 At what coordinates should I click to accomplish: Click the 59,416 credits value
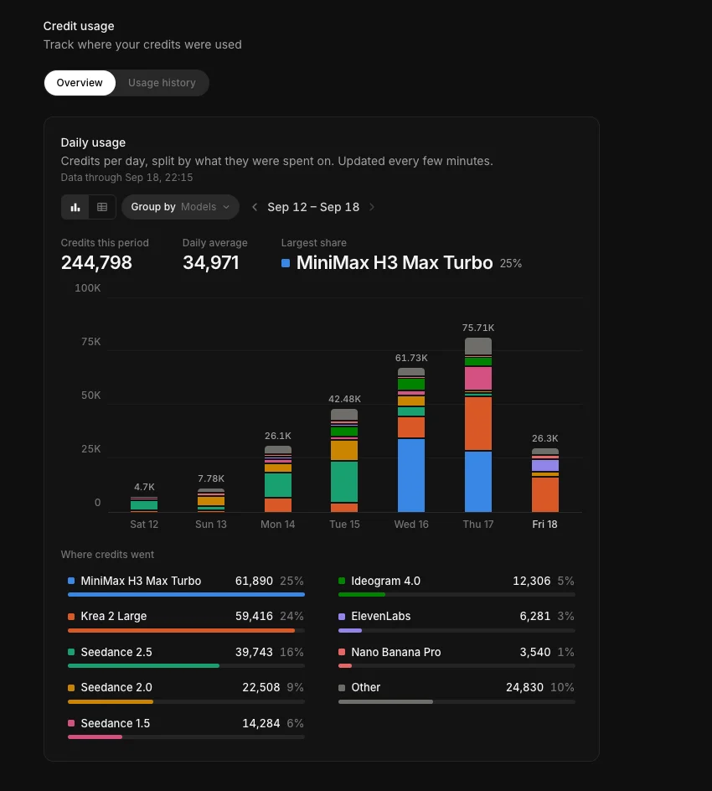[254, 617]
